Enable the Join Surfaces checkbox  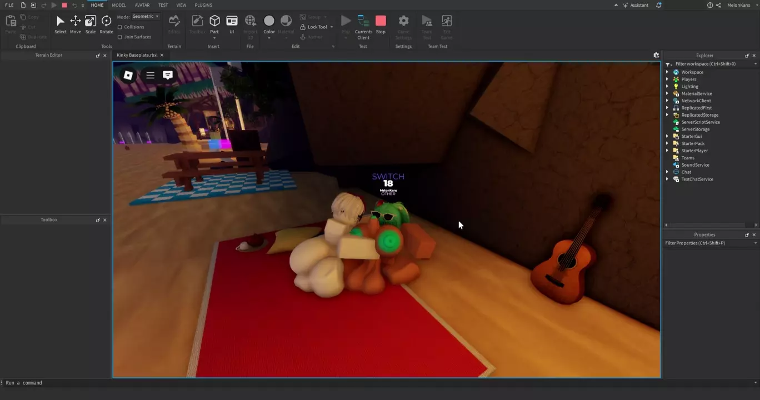click(x=120, y=37)
